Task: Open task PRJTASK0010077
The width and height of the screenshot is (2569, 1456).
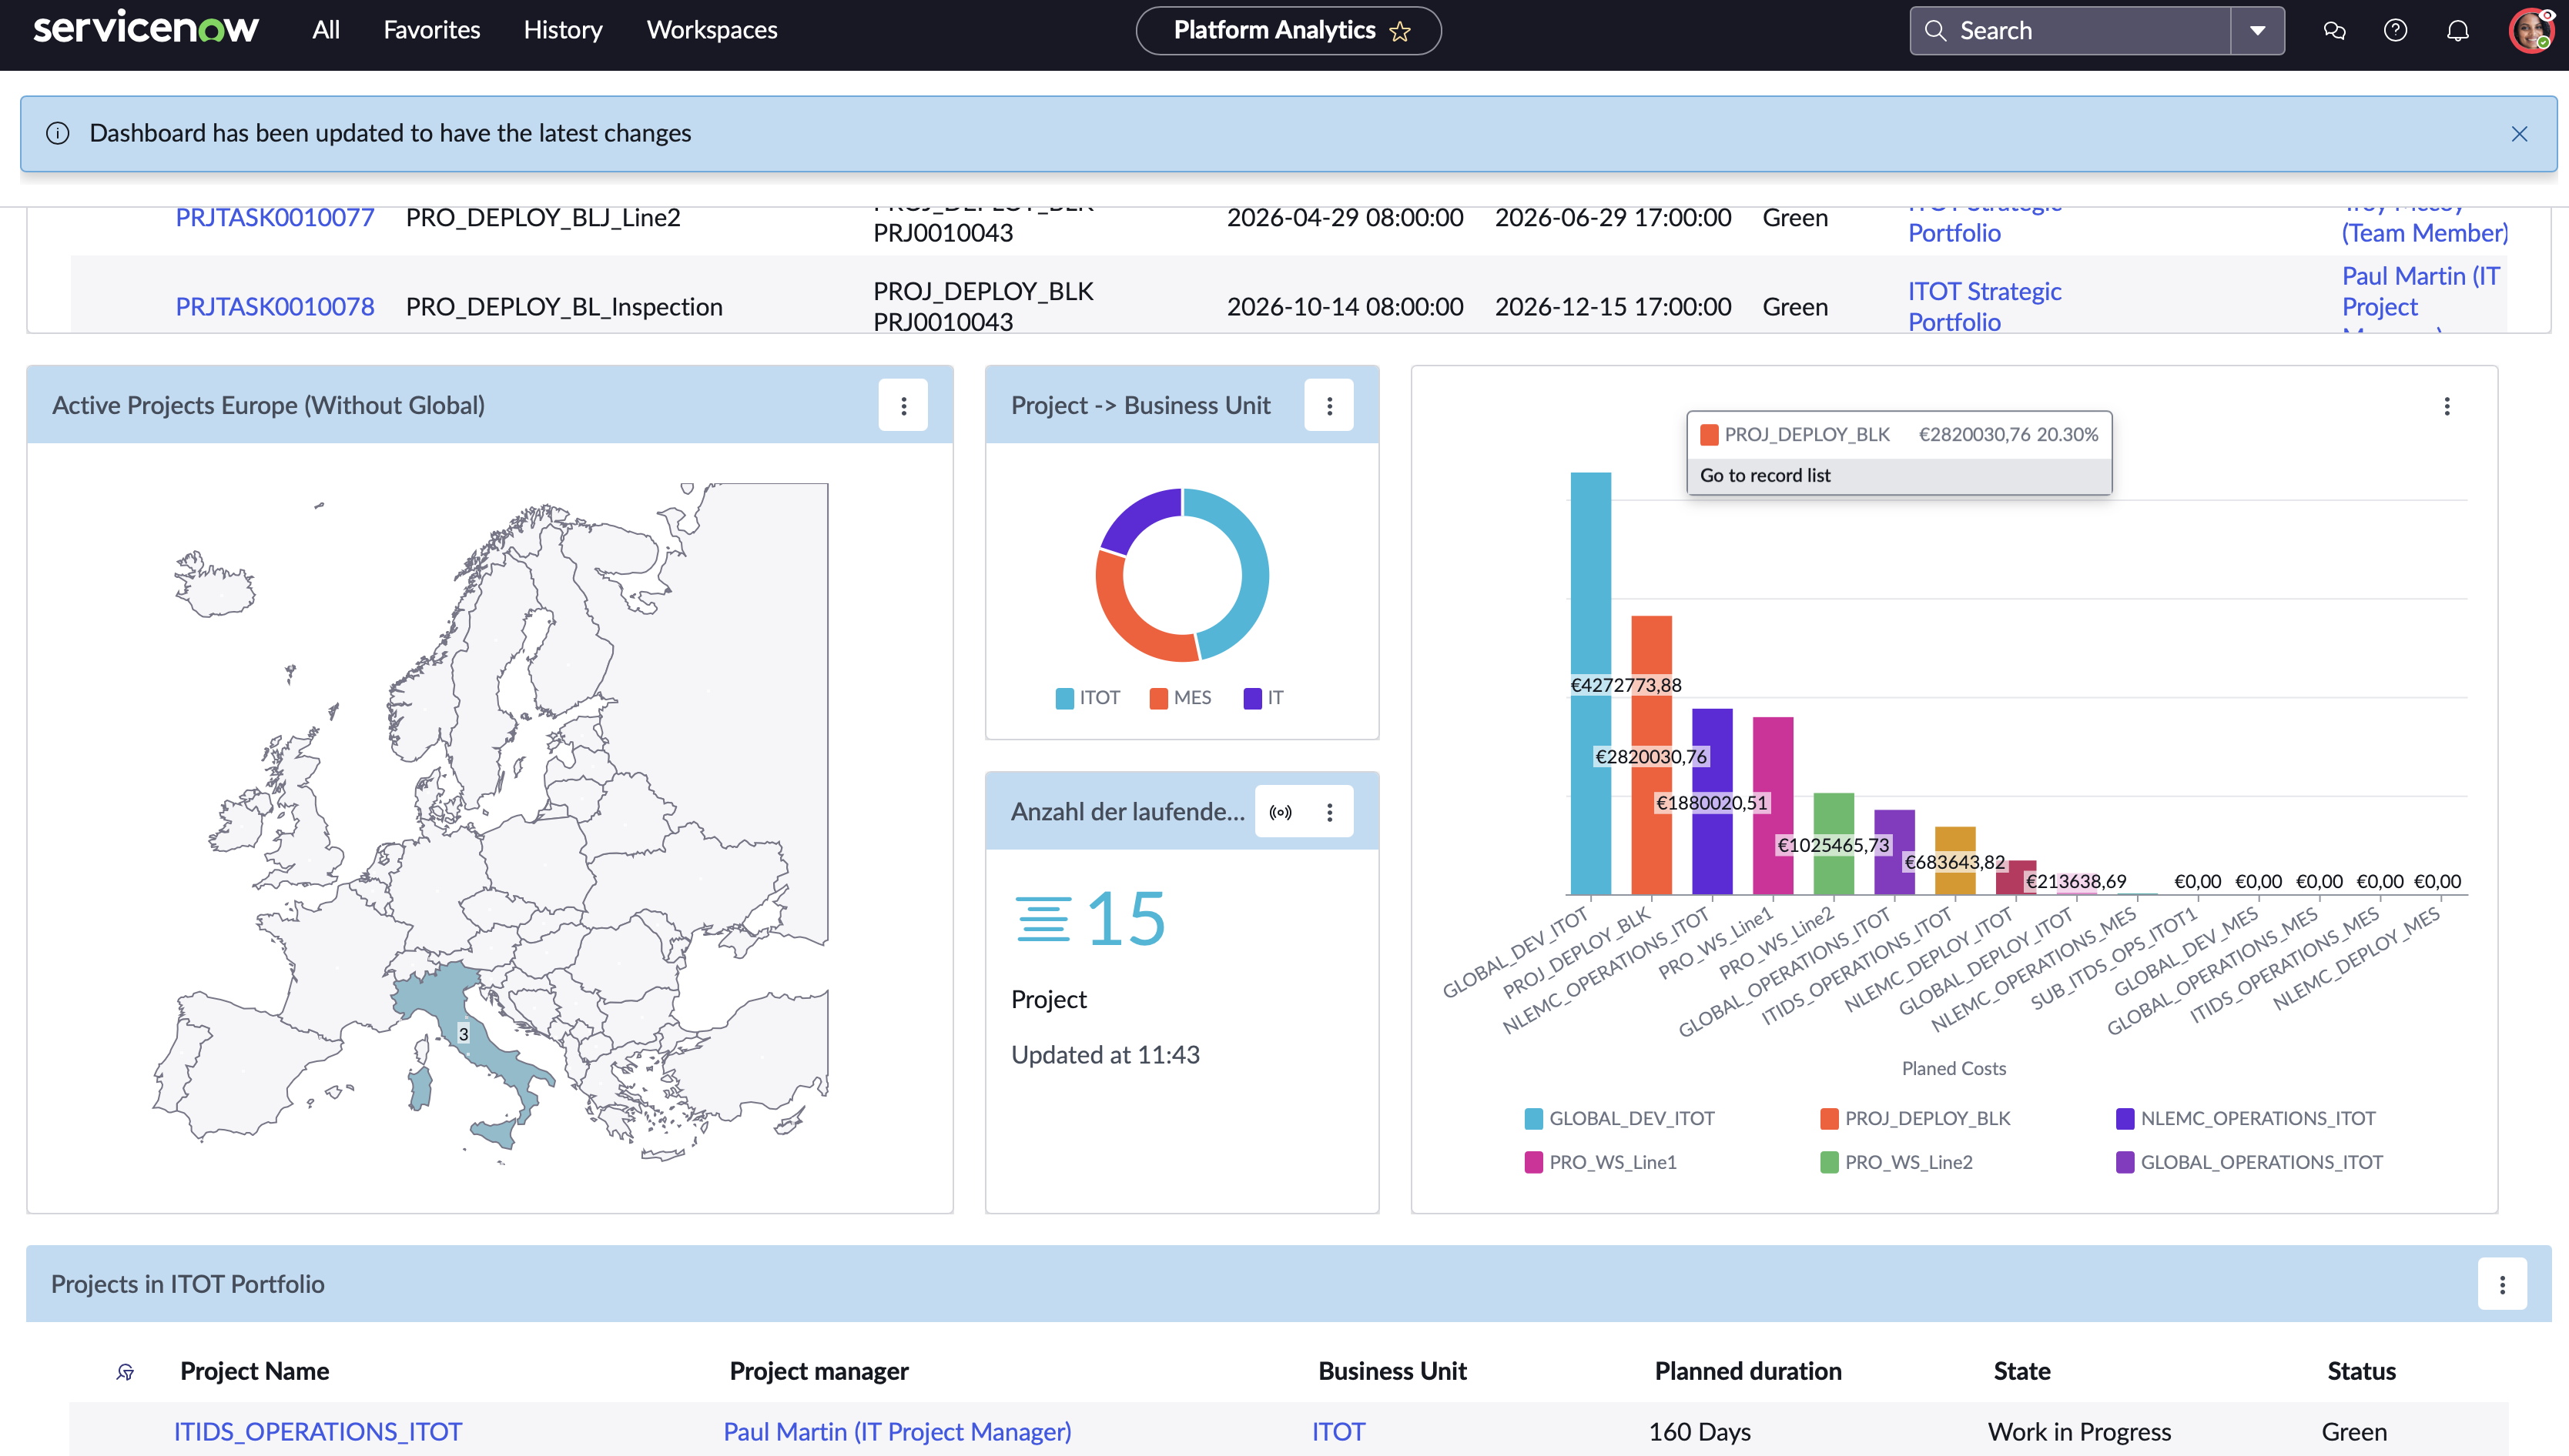Action: pyautogui.click(x=275, y=217)
